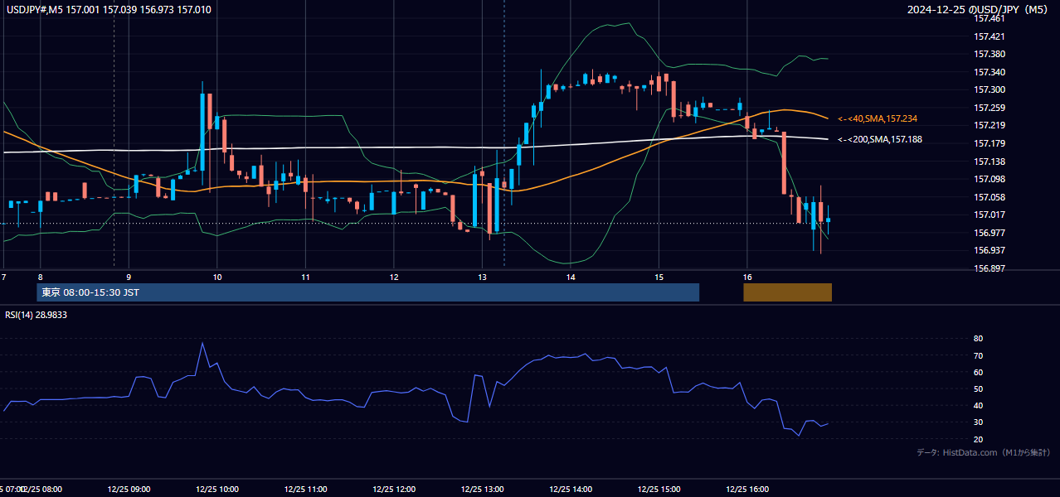Click price axis label 156.937
The image size is (1060, 497).
989,251
